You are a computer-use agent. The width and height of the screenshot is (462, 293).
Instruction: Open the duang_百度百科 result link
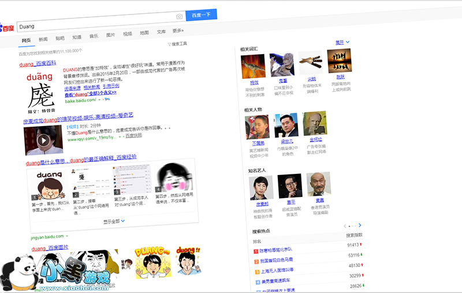pos(38,64)
